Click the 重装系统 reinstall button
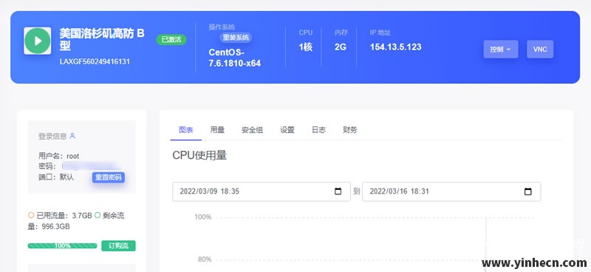591x272 pixels. [236, 38]
